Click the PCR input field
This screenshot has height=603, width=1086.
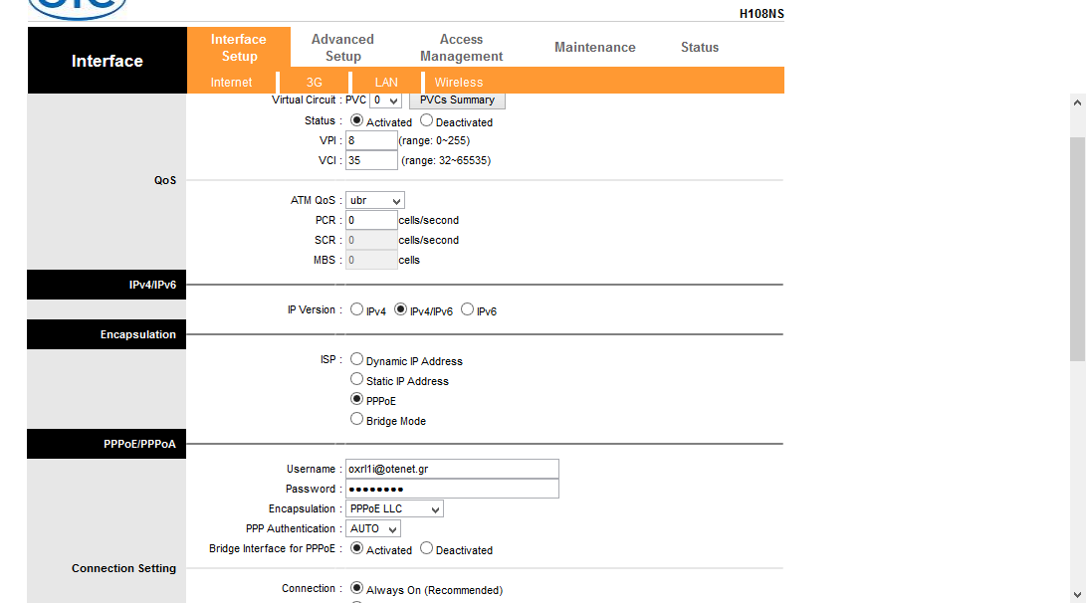click(x=371, y=220)
